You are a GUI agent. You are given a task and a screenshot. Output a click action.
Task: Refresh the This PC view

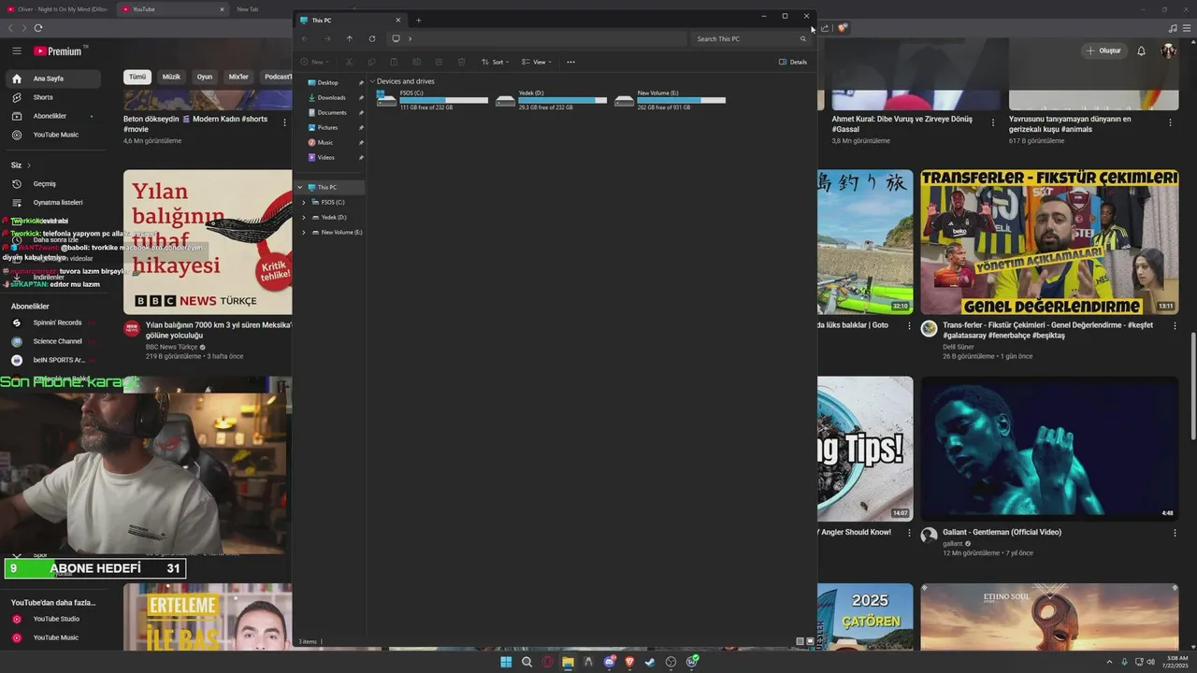(x=371, y=38)
